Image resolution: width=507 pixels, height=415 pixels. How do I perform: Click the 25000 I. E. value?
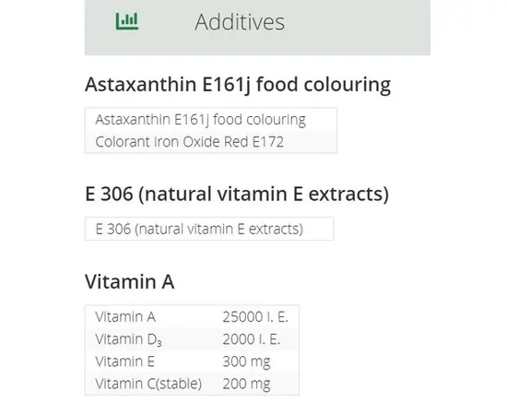click(x=255, y=316)
